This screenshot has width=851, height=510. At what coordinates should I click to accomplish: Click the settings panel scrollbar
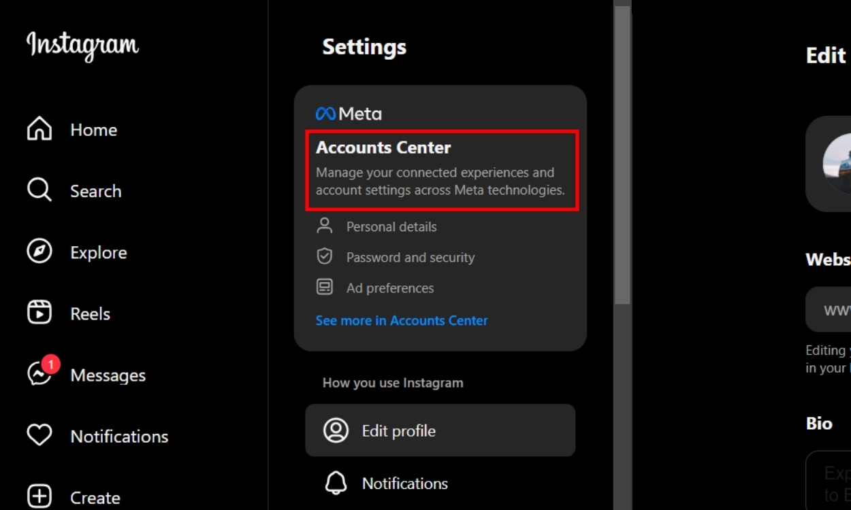point(622,155)
